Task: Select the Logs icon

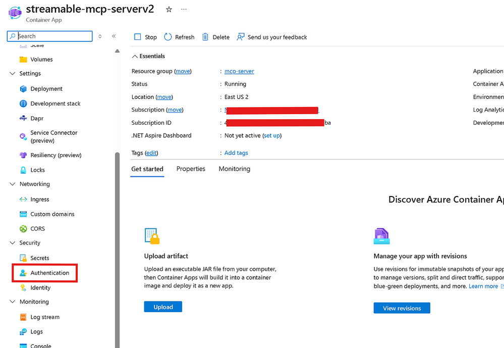Action: tap(23, 332)
